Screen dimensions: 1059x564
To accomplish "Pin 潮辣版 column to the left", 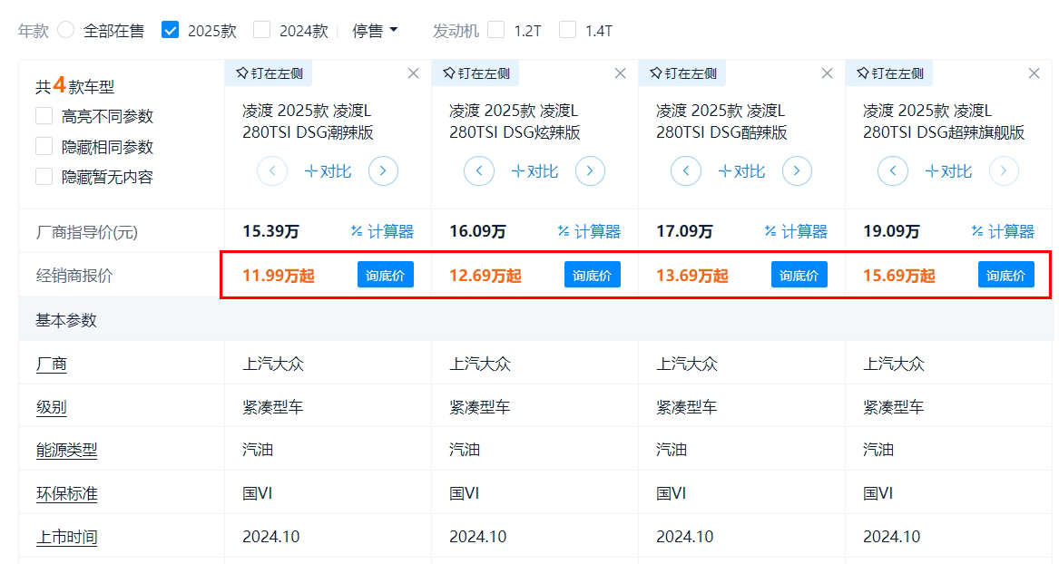I will (269, 73).
